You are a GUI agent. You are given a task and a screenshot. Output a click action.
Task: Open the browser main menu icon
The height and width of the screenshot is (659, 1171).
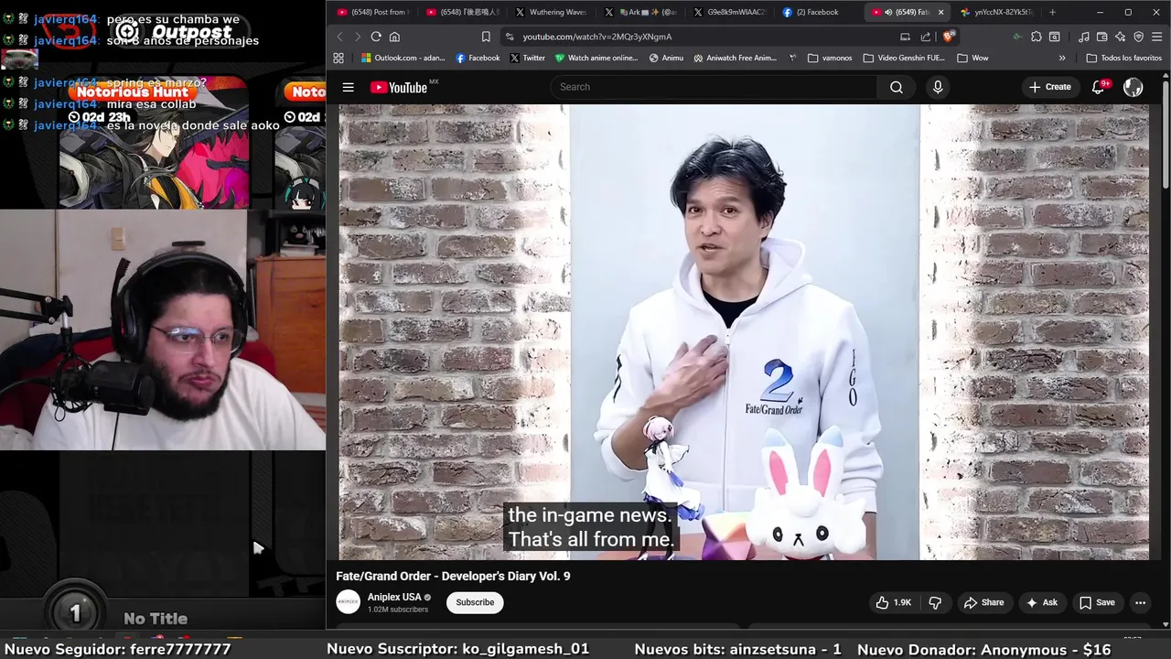click(x=1157, y=37)
